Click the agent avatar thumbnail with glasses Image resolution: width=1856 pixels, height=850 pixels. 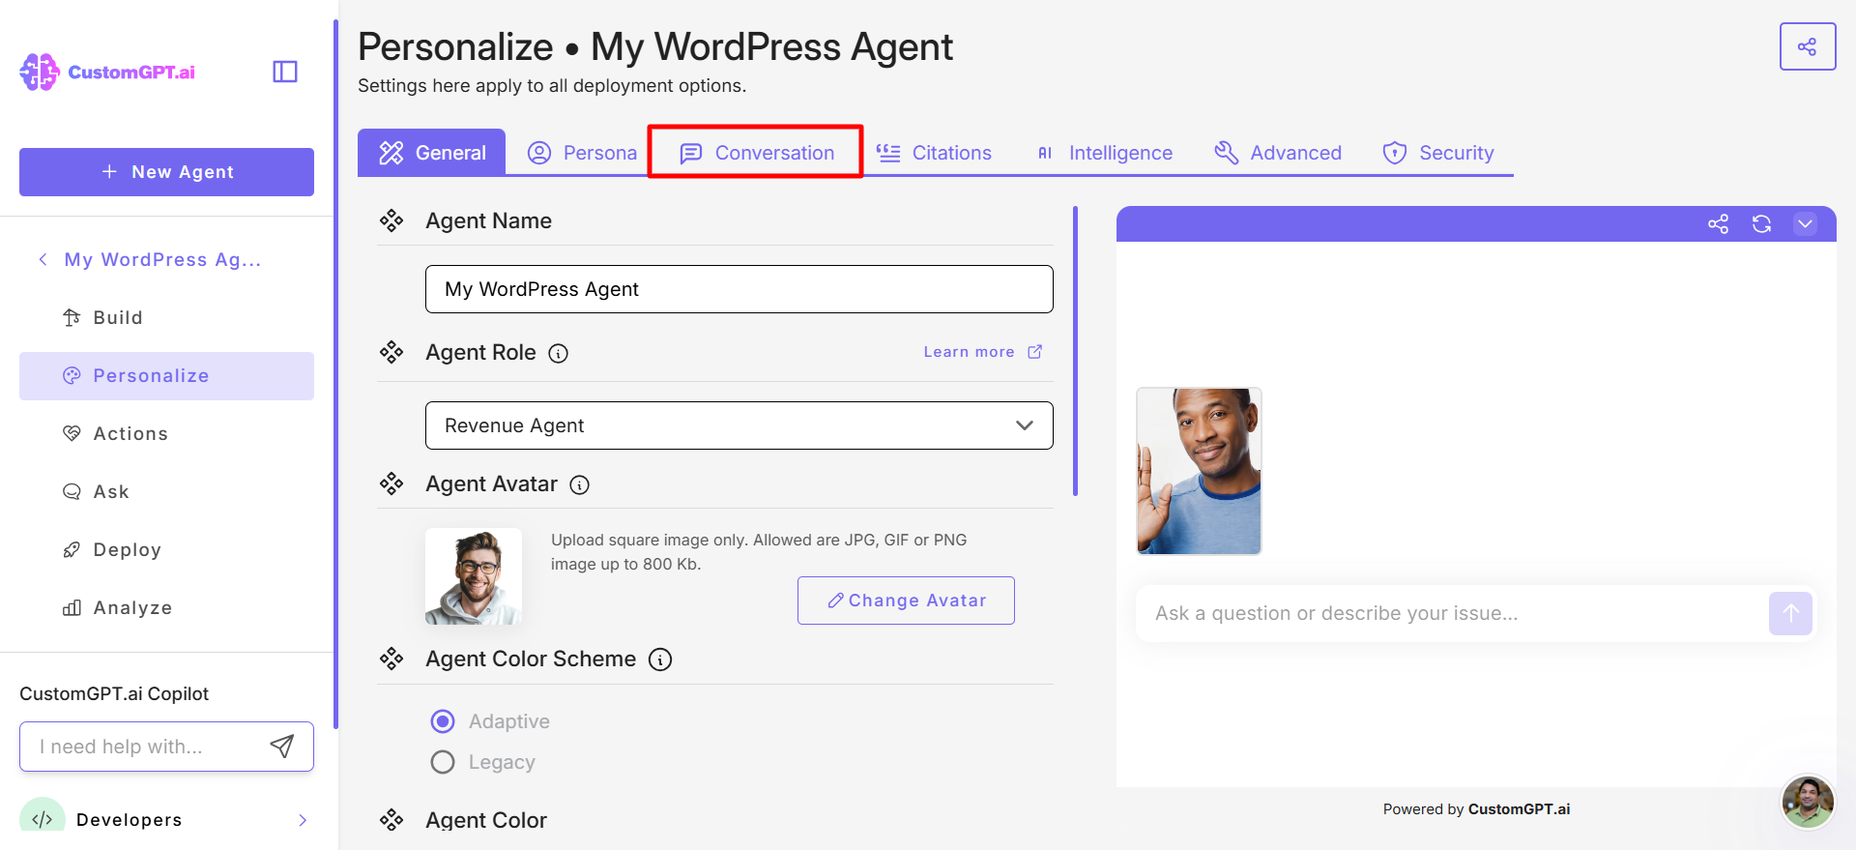click(x=474, y=576)
